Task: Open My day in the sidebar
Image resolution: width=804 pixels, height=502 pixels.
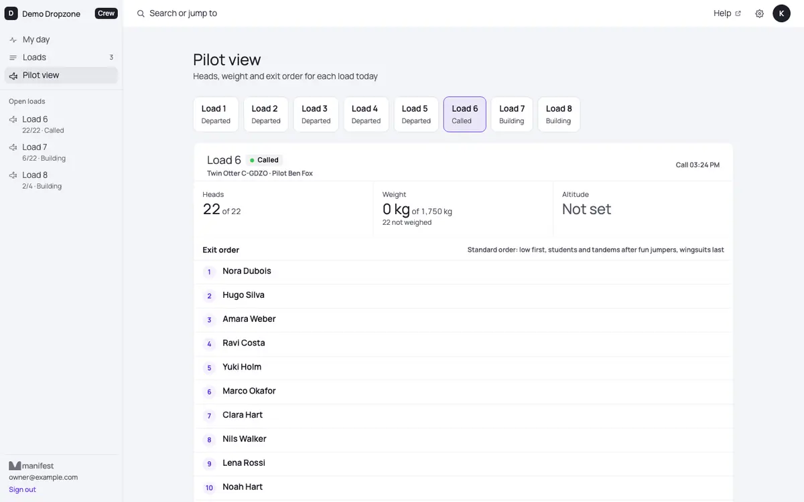Action: click(61, 39)
